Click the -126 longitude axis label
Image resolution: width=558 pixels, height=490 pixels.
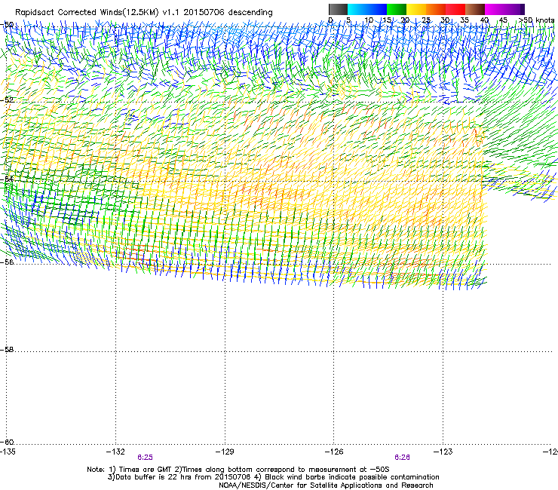[x=334, y=452]
